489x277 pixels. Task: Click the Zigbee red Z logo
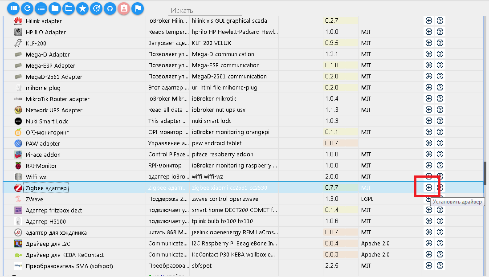pyautogui.click(x=18, y=188)
